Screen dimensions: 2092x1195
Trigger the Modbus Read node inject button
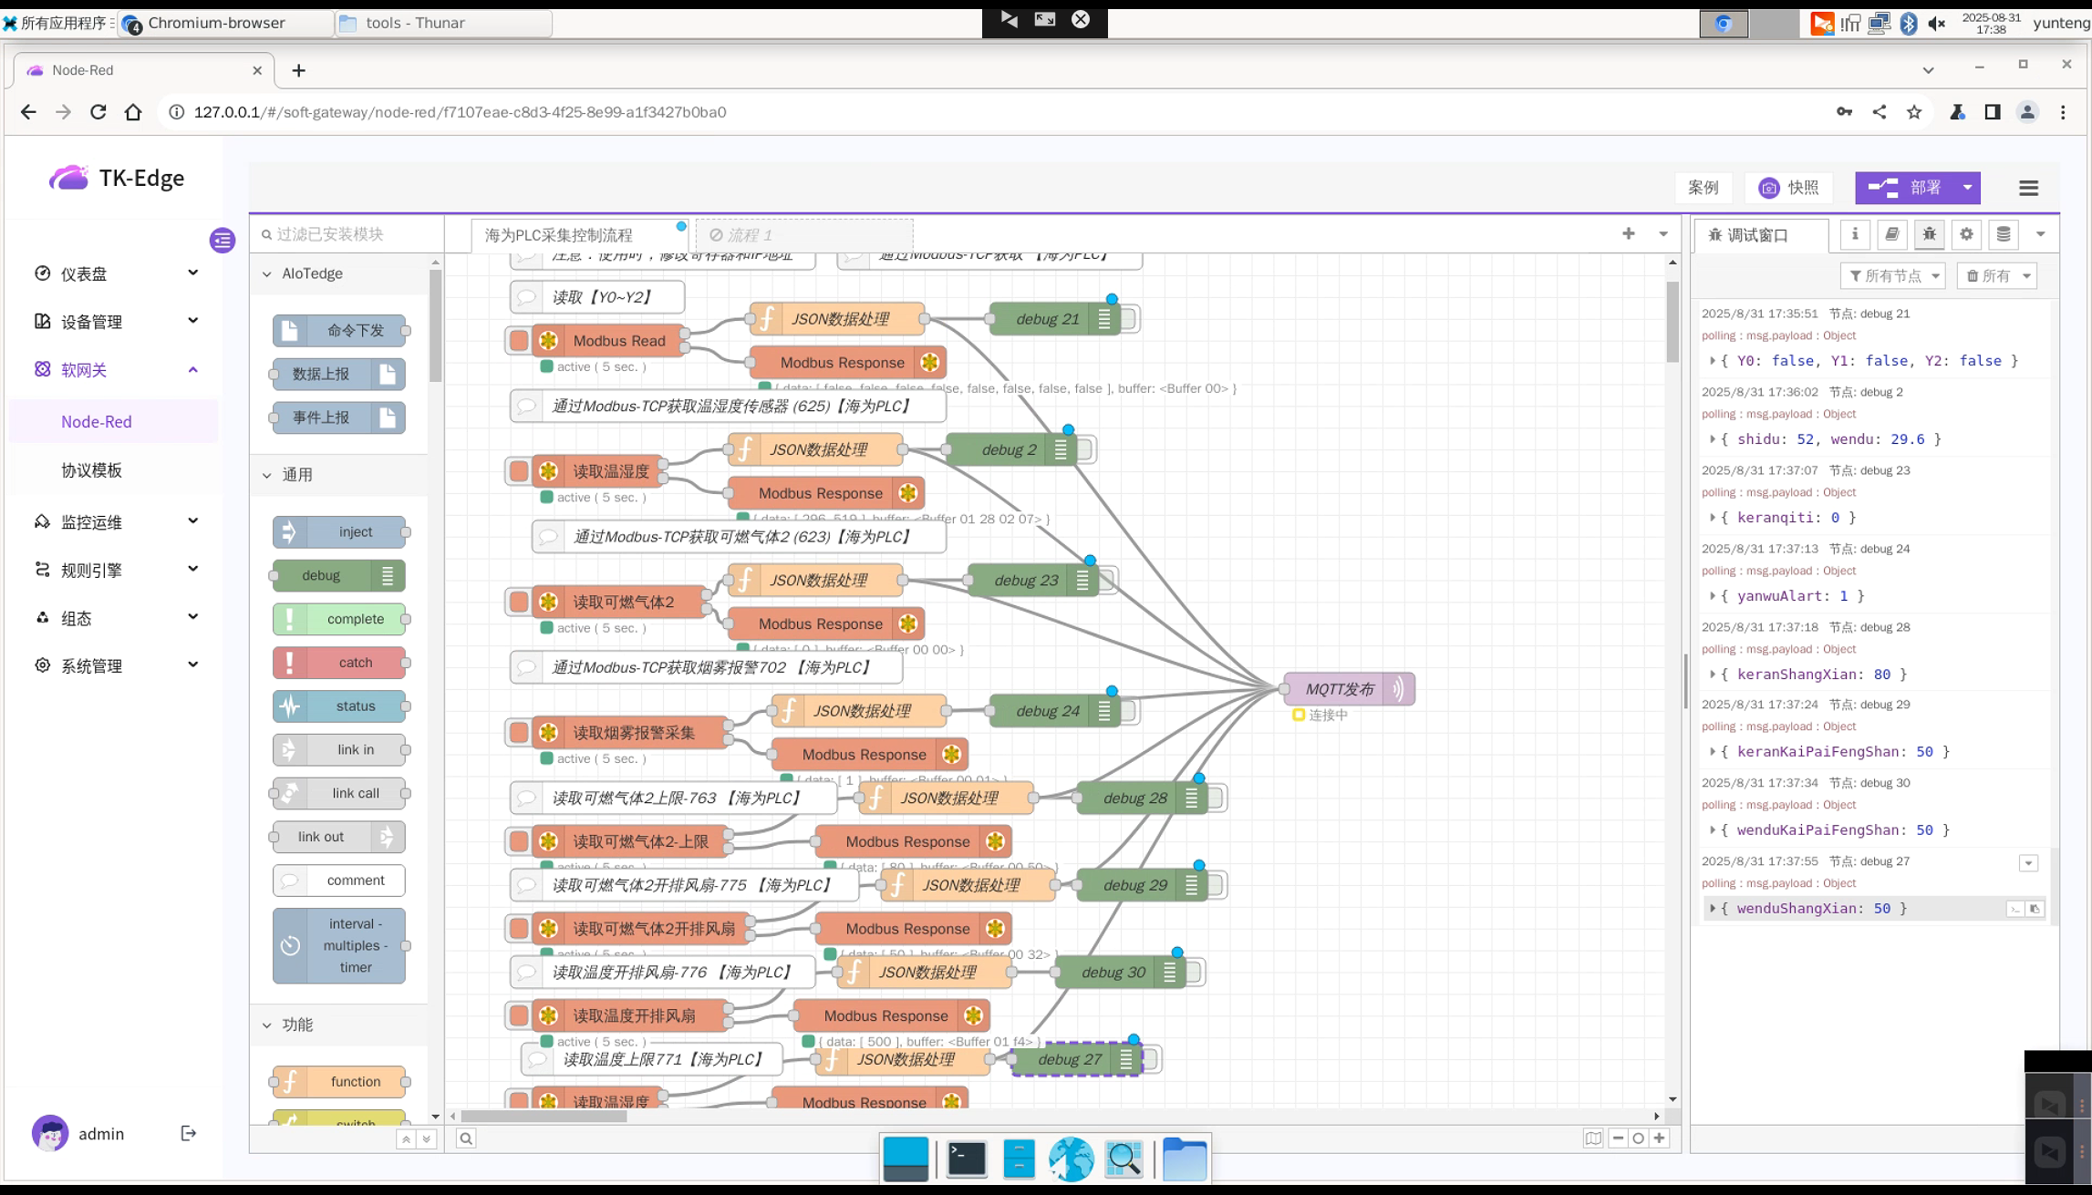tap(518, 341)
